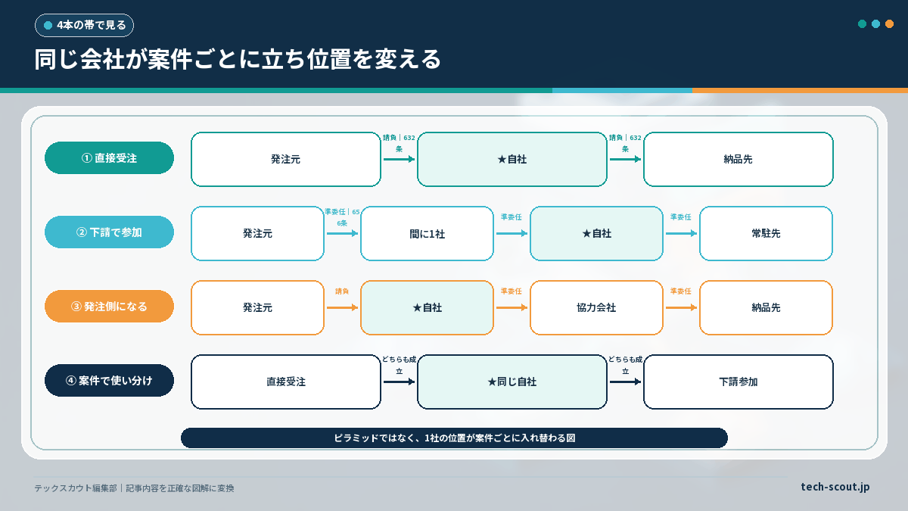908x511 pixels.
Task: Click ★自社 box in the 下請で参加 row
Action: pyautogui.click(x=596, y=233)
